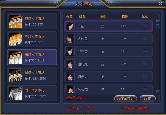Click the 超级人才市场 graduates icon
The height and width of the screenshot is (115, 166).
15,75
